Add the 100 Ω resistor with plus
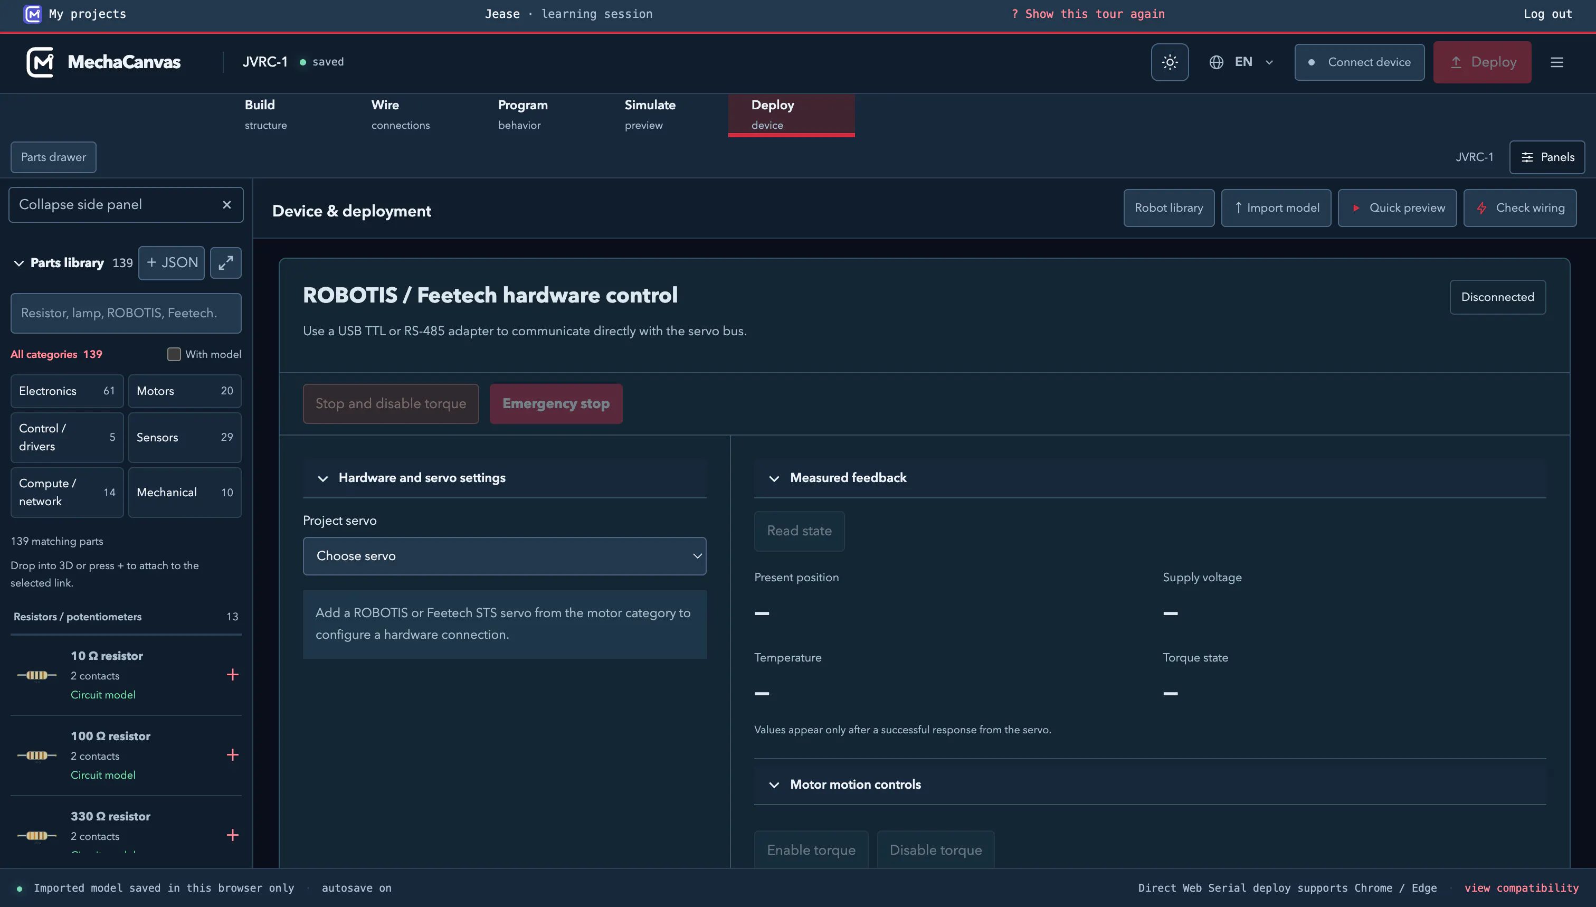 click(x=232, y=755)
